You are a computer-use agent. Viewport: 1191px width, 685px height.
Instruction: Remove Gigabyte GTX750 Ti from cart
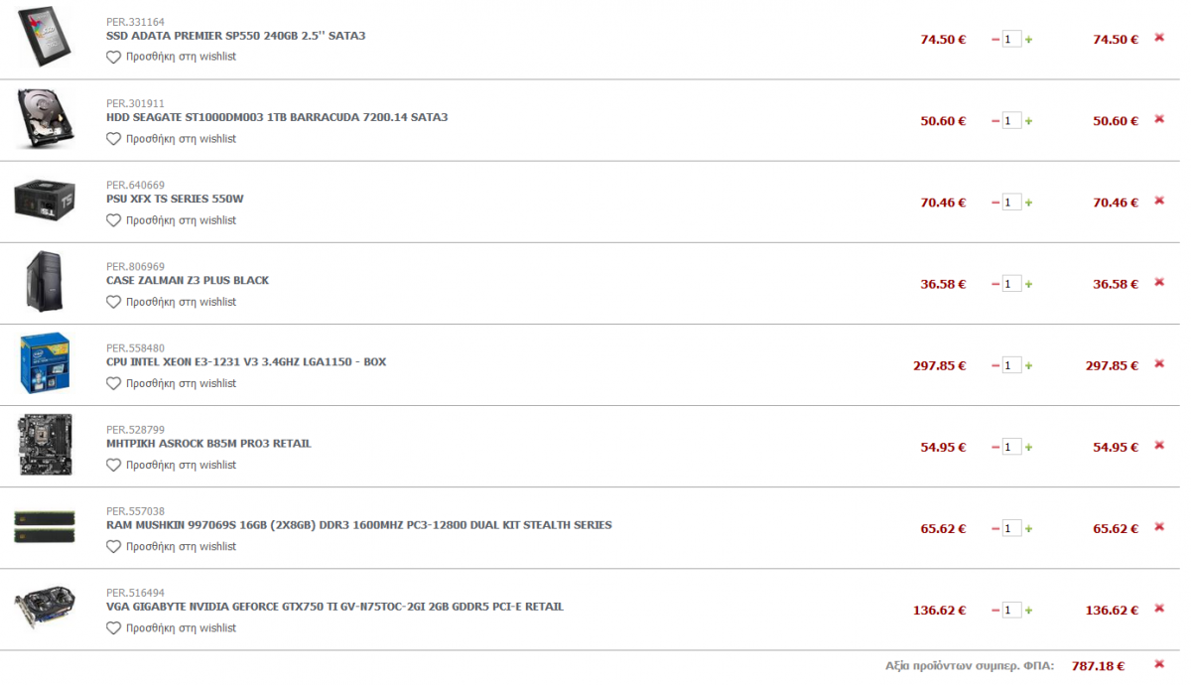[x=1158, y=608]
